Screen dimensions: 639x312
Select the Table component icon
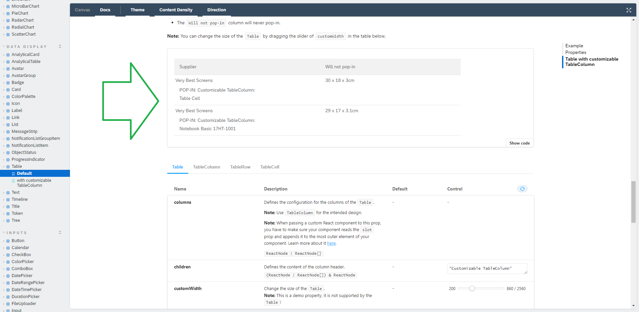[7, 166]
